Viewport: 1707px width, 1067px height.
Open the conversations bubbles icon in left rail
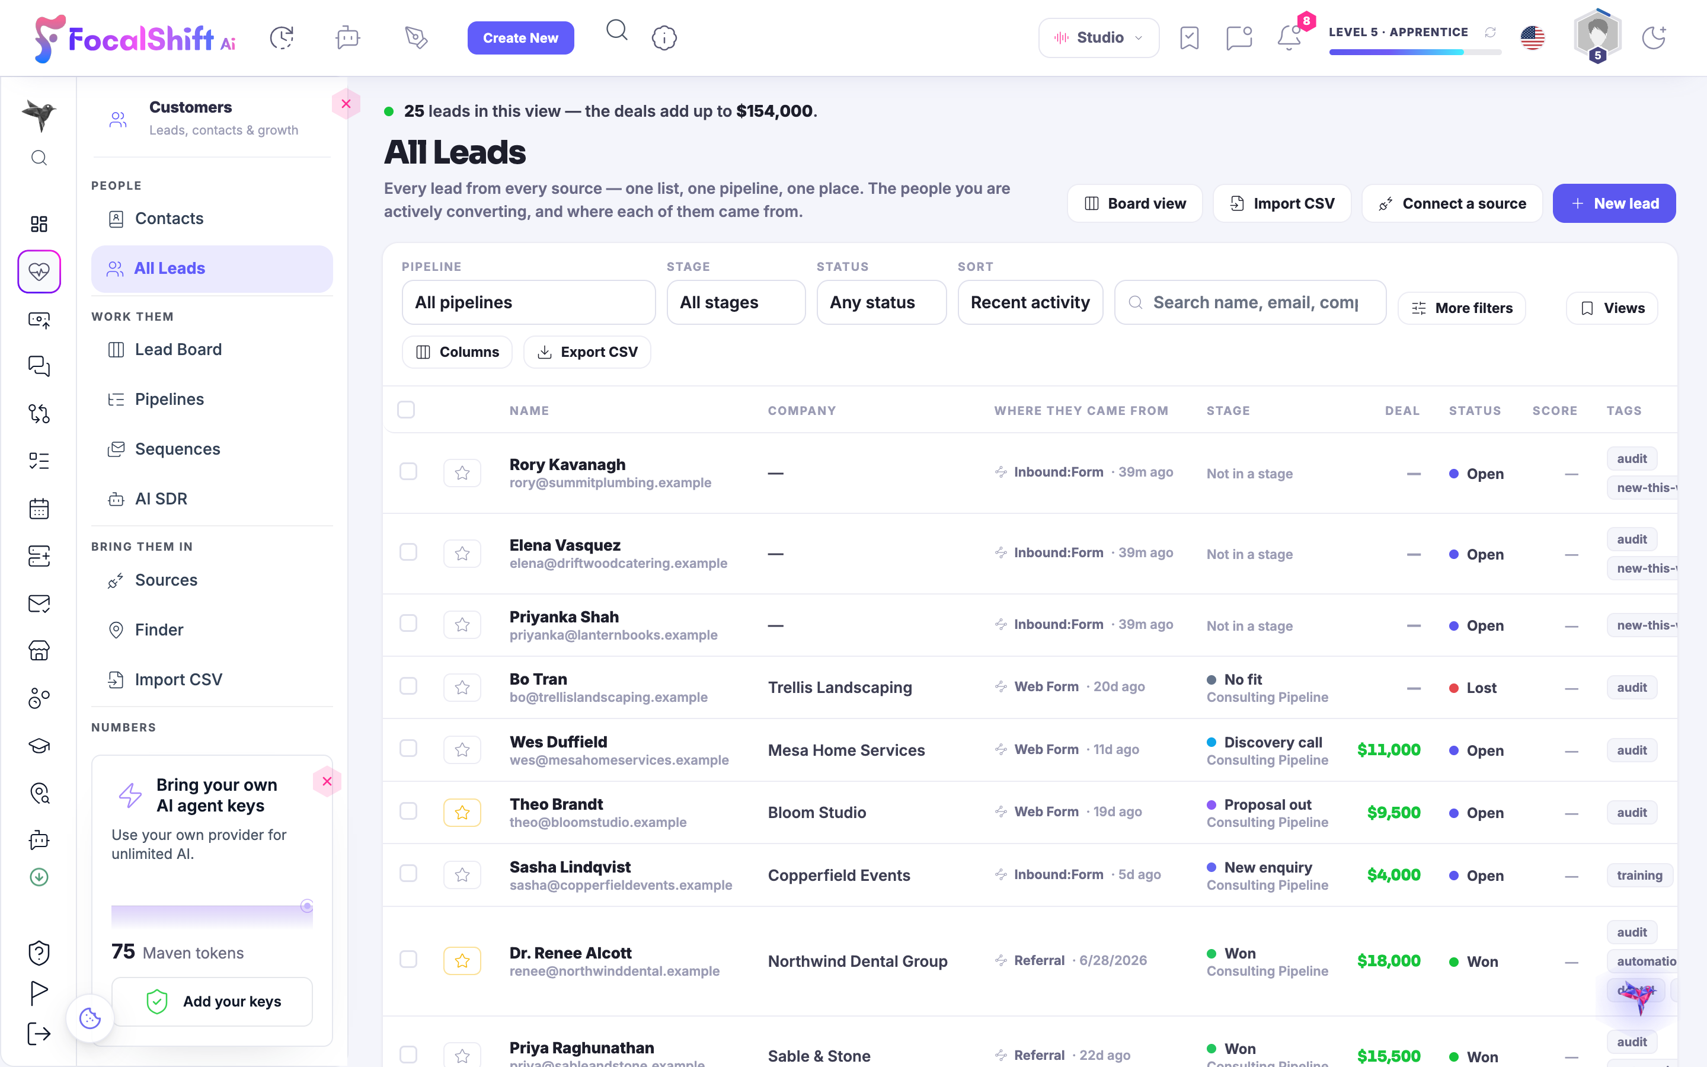coord(39,366)
